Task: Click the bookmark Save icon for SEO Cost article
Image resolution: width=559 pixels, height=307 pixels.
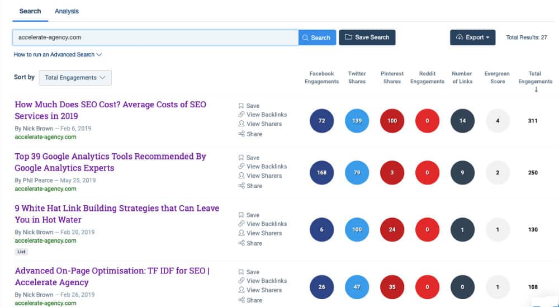Action: click(241, 106)
